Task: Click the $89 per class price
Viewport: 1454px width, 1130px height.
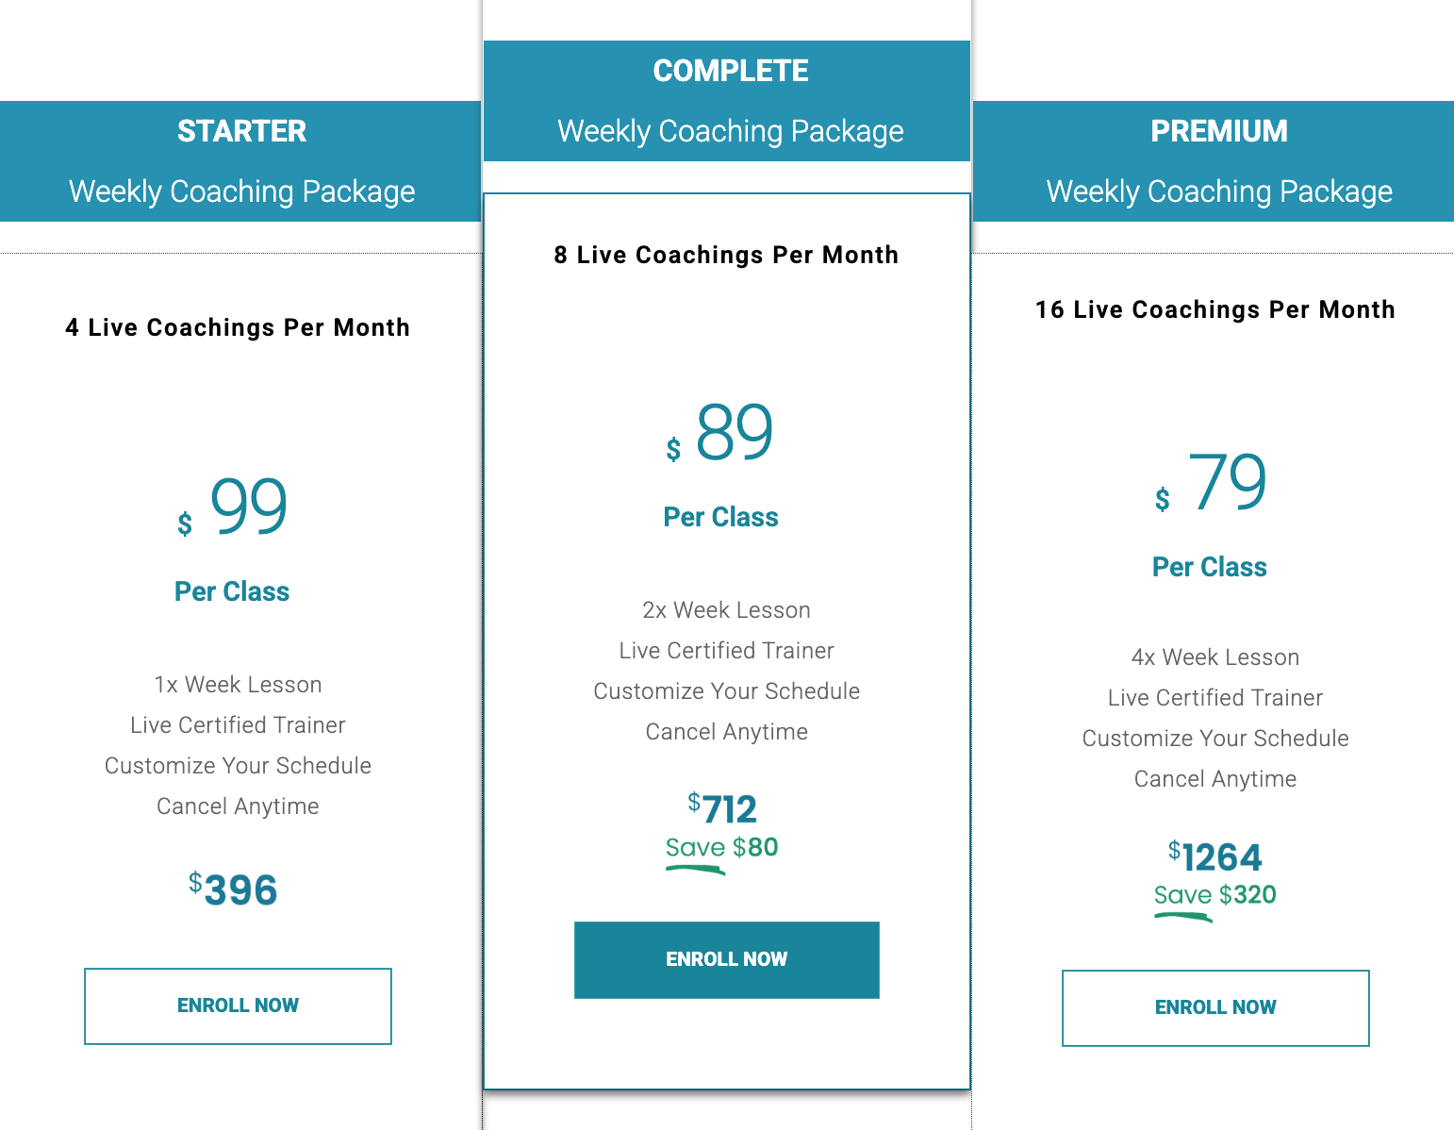Action: tap(734, 432)
